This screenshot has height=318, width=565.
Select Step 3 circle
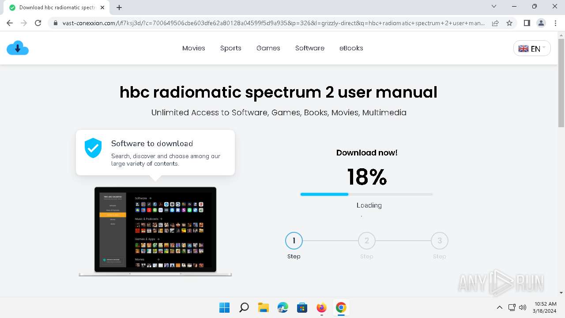(x=440, y=241)
